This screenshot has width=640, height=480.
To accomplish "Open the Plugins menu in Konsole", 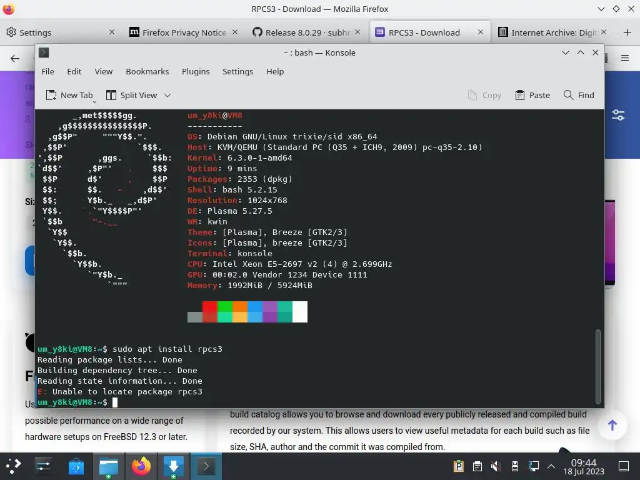I will 196,71.
